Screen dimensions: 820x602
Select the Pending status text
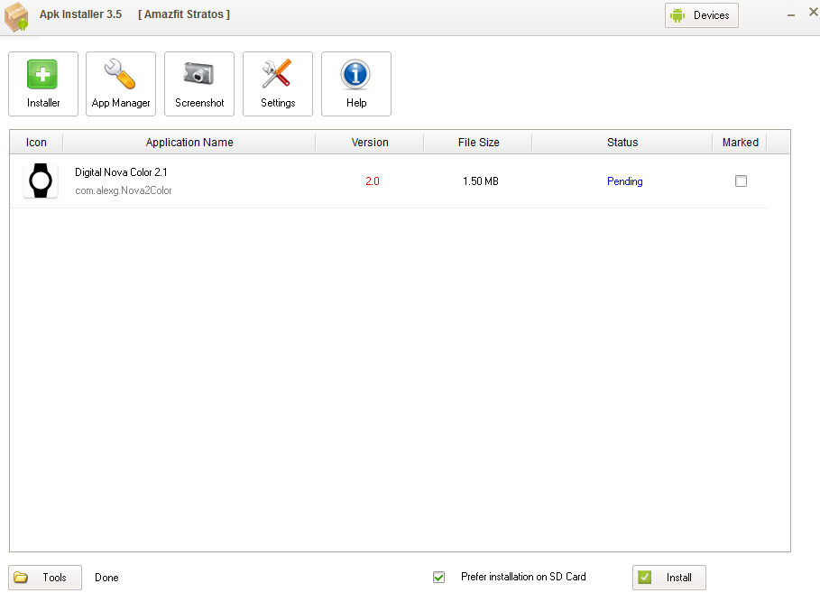(624, 181)
